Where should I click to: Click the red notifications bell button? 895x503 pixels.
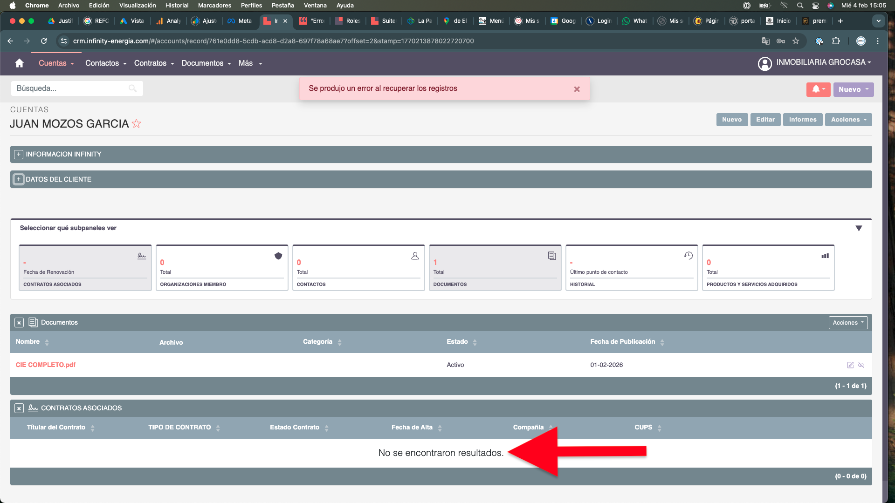click(x=818, y=89)
